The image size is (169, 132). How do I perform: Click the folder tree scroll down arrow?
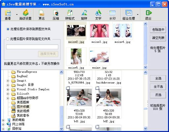pyautogui.click(x=61, y=128)
